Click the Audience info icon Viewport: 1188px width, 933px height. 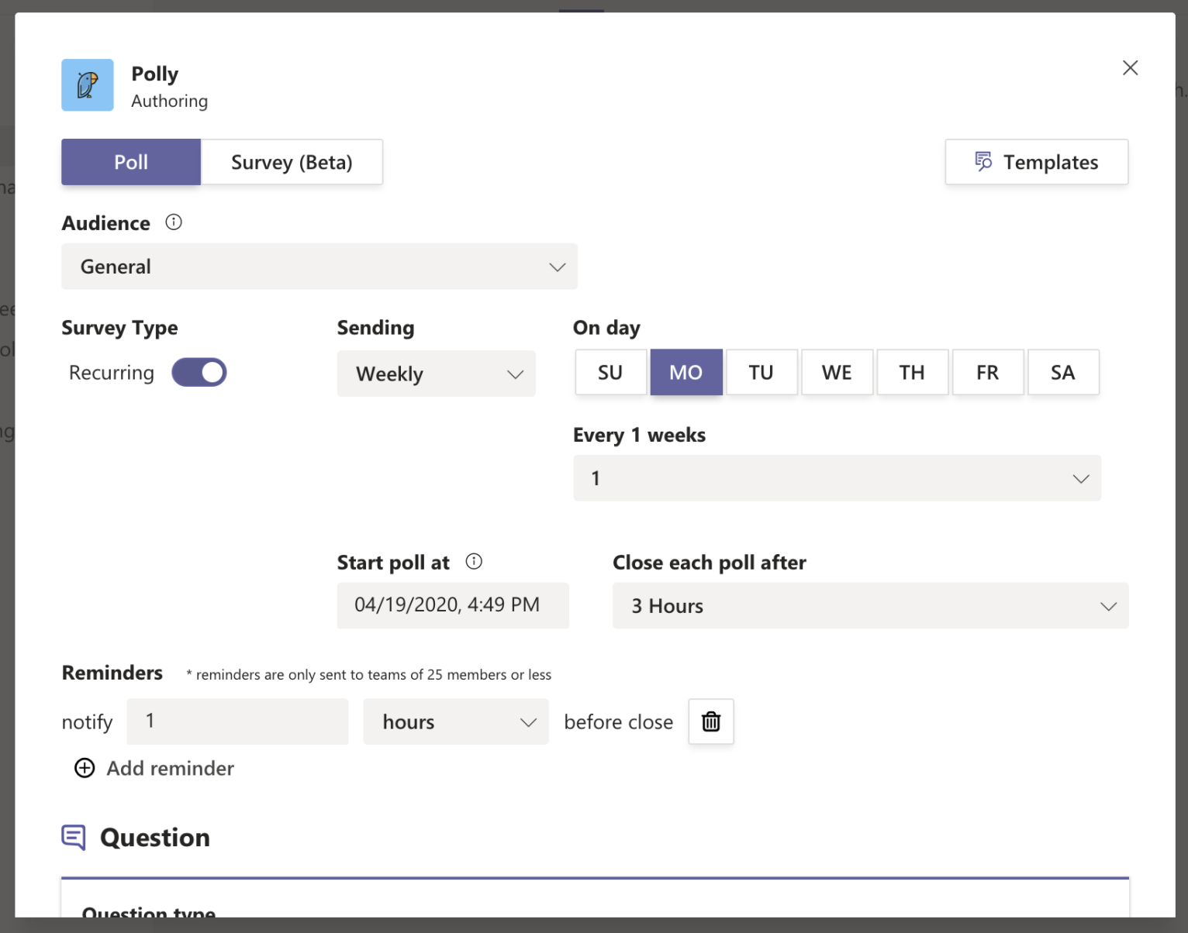[174, 222]
